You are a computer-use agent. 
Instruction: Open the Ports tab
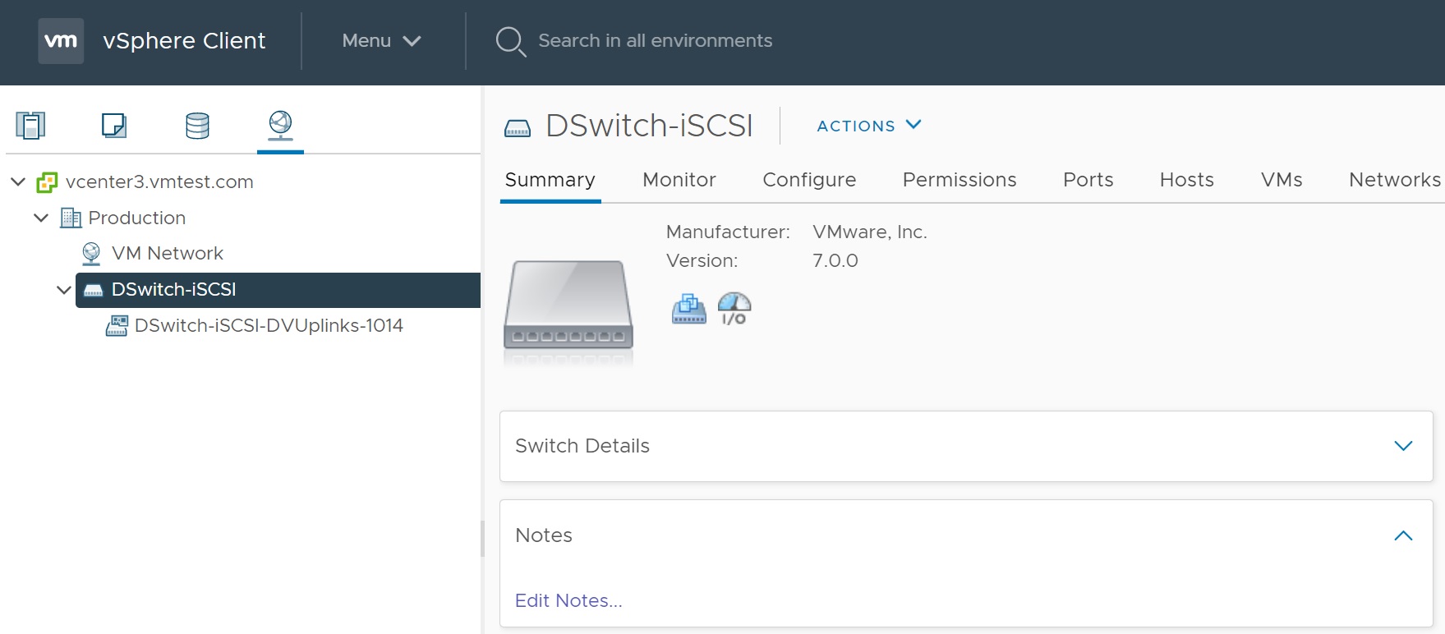point(1088,180)
